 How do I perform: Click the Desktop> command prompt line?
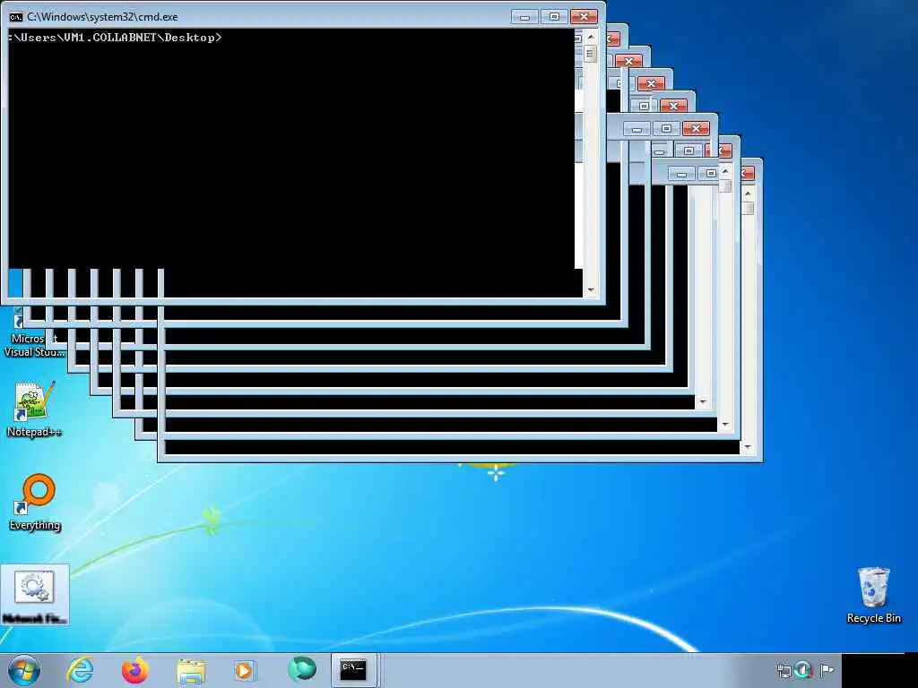pos(116,38)
